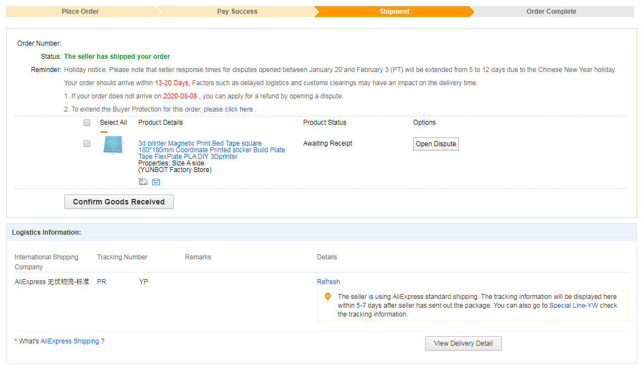Click Confirm Goods Received button

click(x=119, y=202)
